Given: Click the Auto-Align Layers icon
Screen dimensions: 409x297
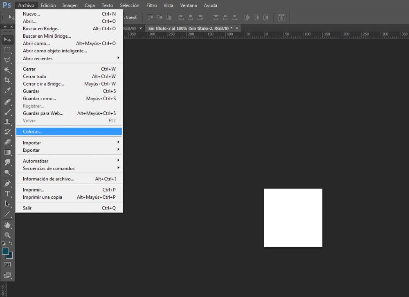Looking at the screenshot, I should click(281, 17).
